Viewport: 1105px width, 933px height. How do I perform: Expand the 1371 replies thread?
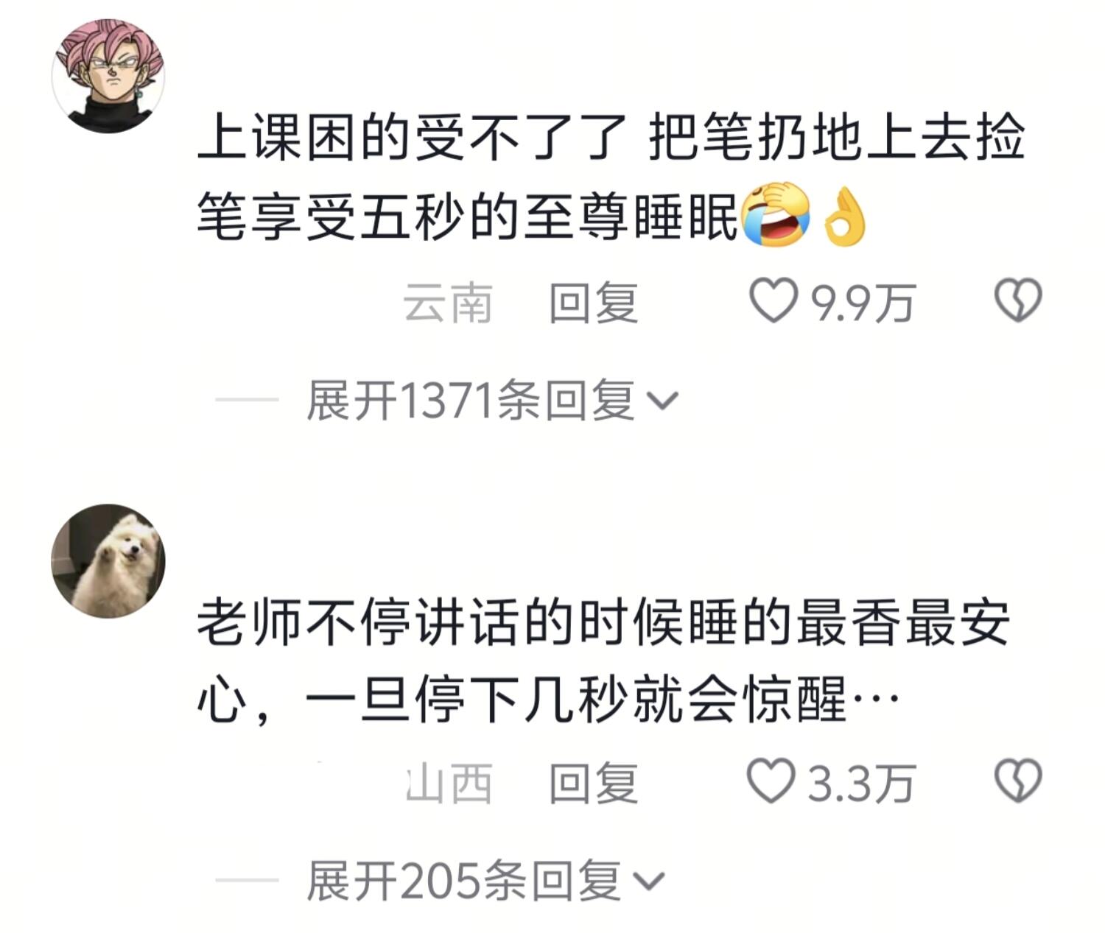492,401
